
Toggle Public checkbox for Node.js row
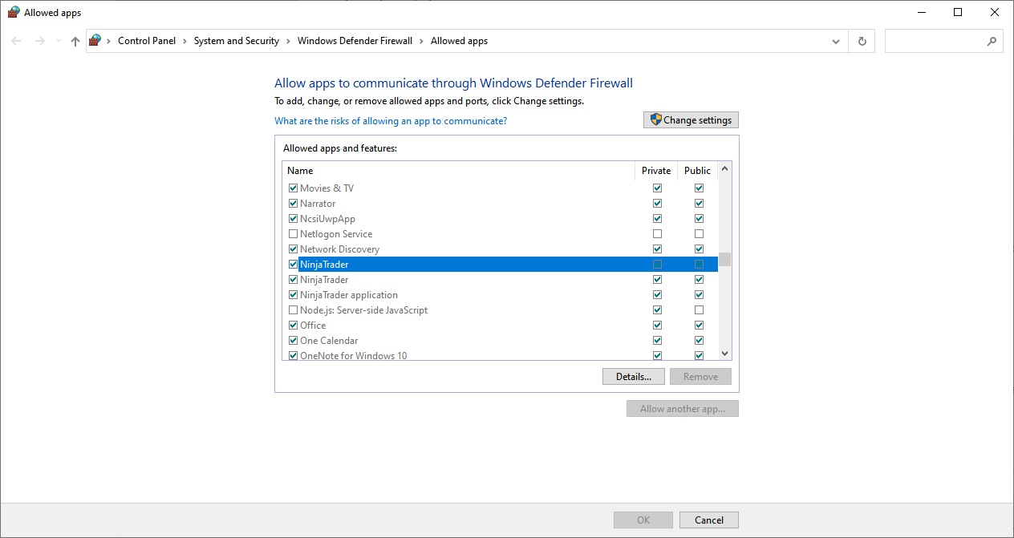point(699,310)
